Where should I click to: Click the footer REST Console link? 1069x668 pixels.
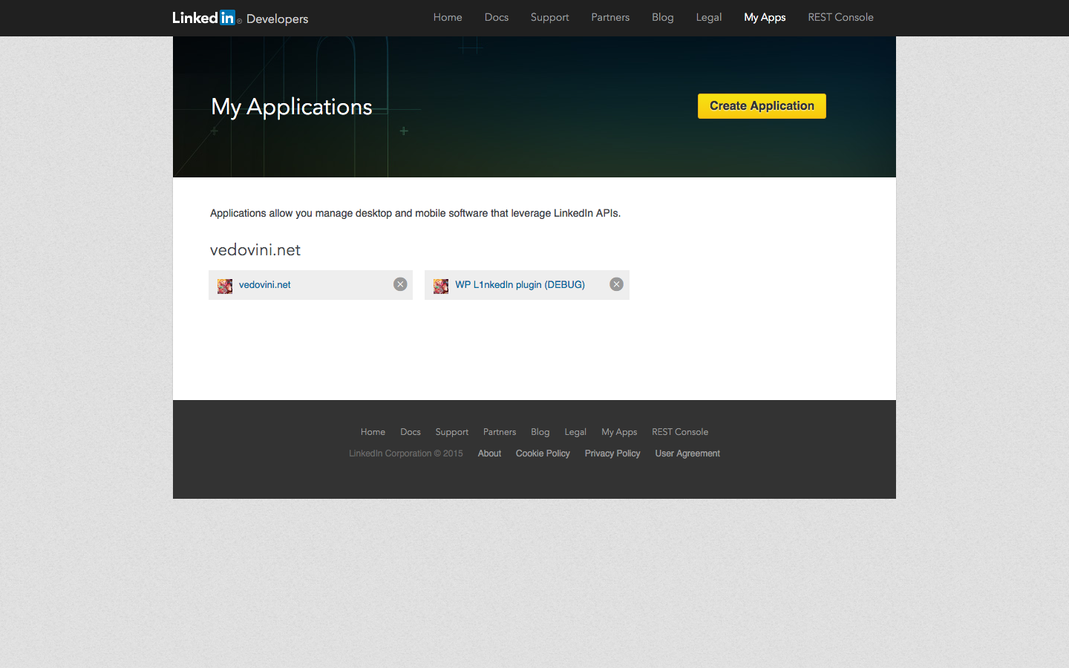680,432
